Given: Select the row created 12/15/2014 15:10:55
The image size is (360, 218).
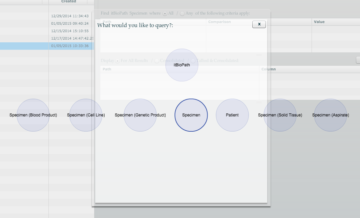Looking at the screenshot, I should pos(47,31).
